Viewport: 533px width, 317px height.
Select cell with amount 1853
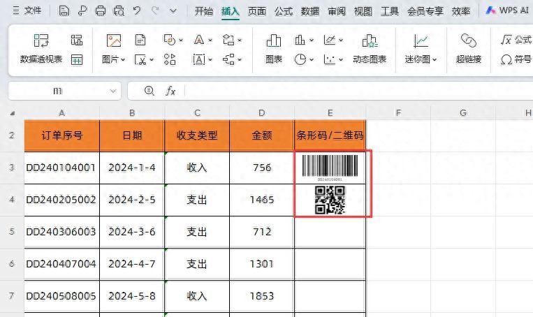tap(262, 296)
